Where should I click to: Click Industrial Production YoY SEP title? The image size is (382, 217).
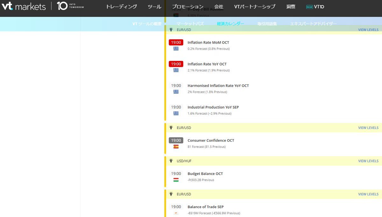coord(213,107)
